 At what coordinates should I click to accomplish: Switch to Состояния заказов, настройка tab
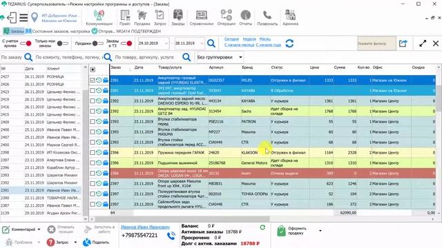click(57, 31)
